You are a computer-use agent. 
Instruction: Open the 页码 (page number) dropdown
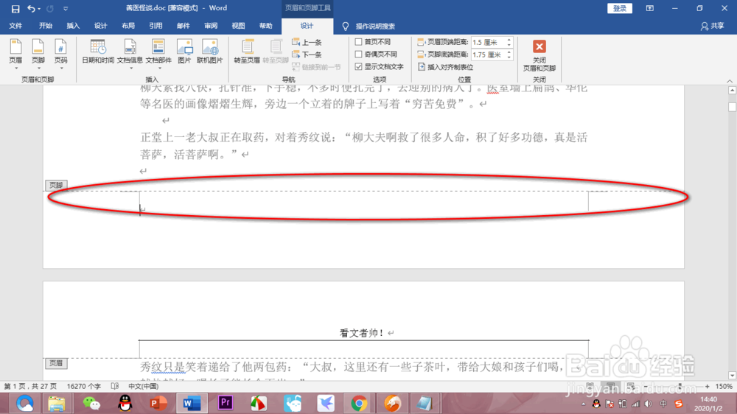point(60,55)
